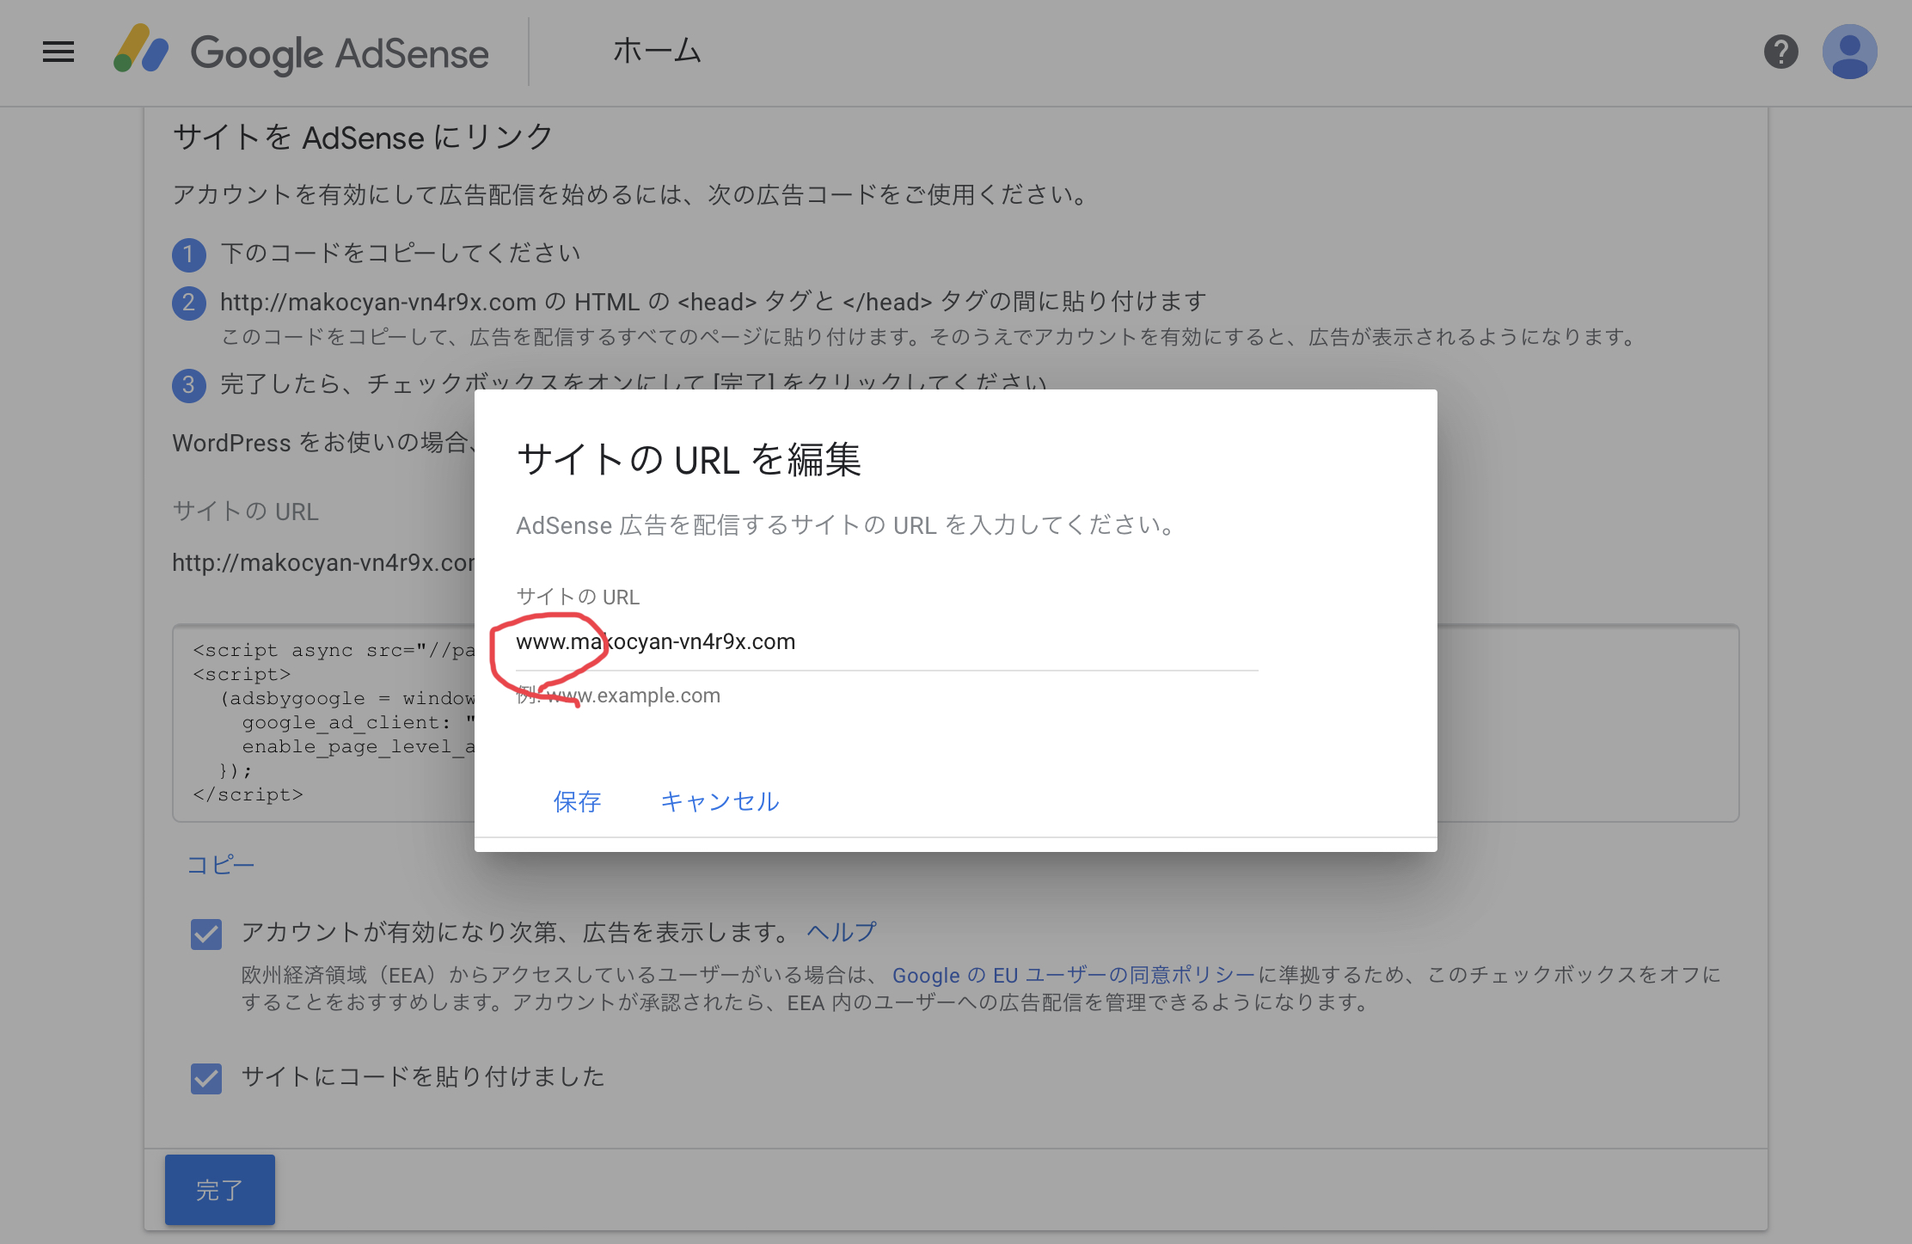Focus the サイトの URL input field
Screen dimensions: 1912x1244
point(886,642)
